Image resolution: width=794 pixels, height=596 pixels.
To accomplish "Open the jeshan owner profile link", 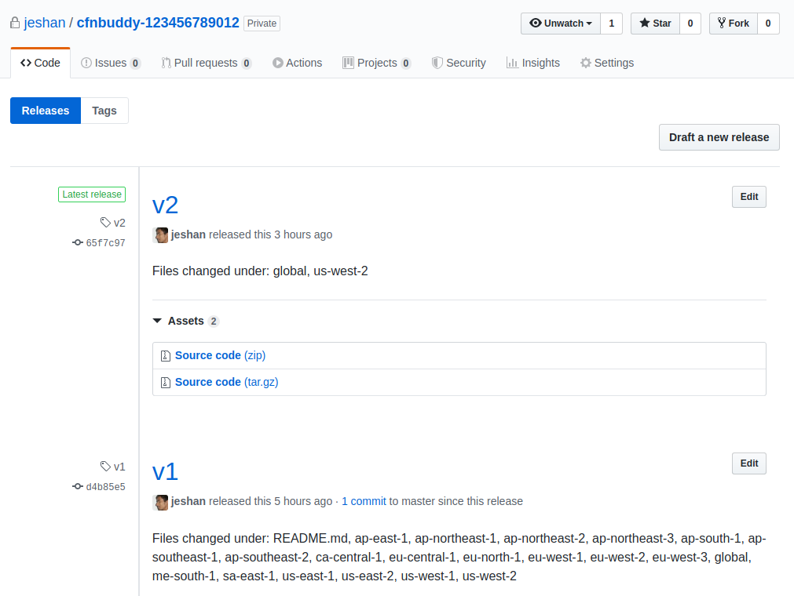I will [x=45, y=23].
